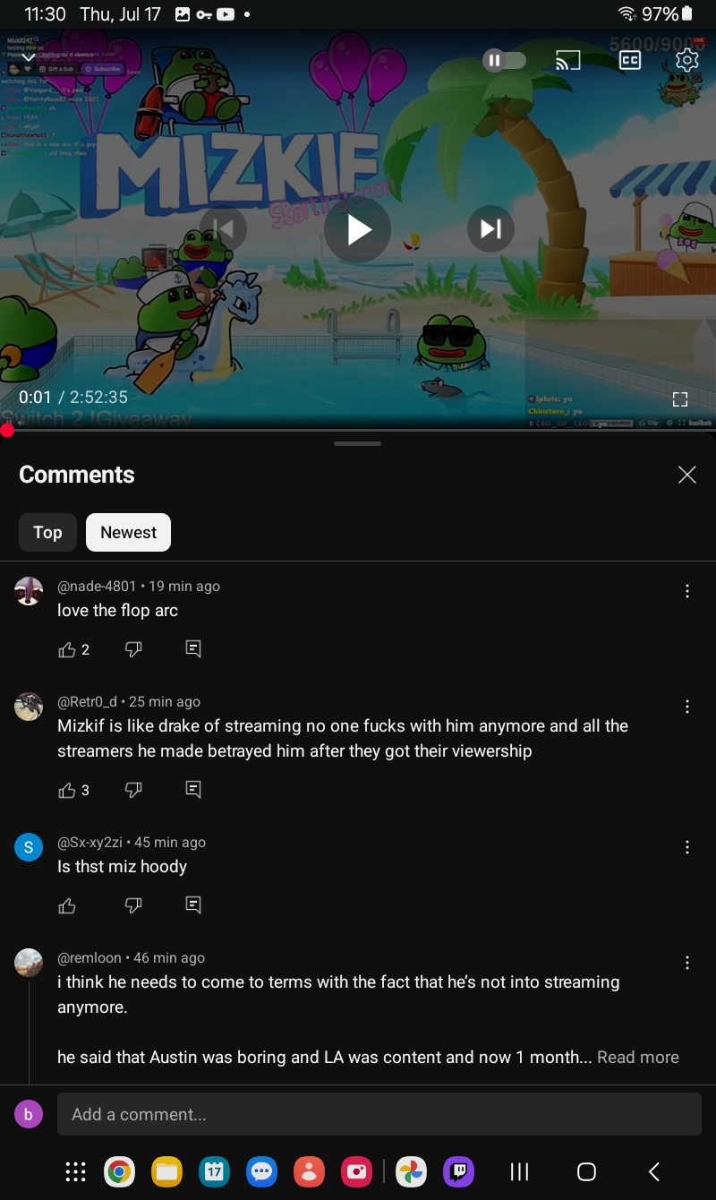Toggle the autoplay switch

[504, 60]
